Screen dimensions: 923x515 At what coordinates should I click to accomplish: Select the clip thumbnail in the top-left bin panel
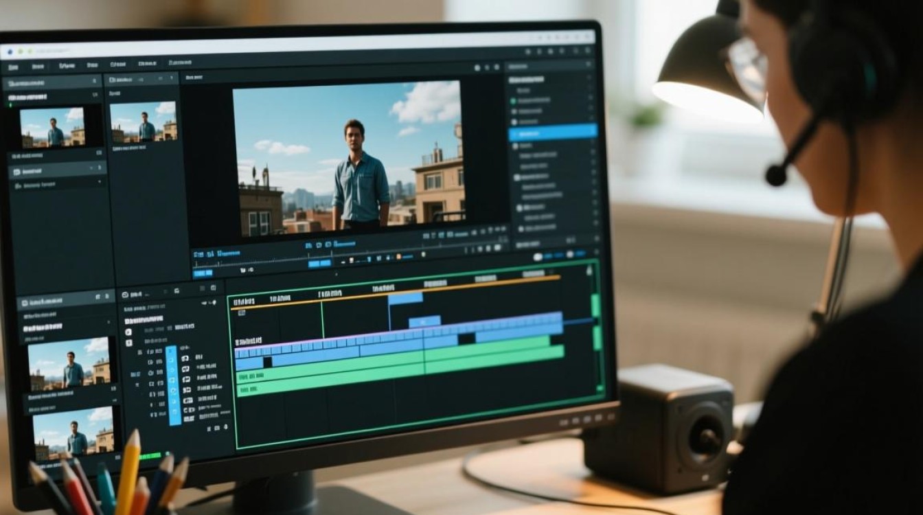pyautogui.click(x=52, y=127)
